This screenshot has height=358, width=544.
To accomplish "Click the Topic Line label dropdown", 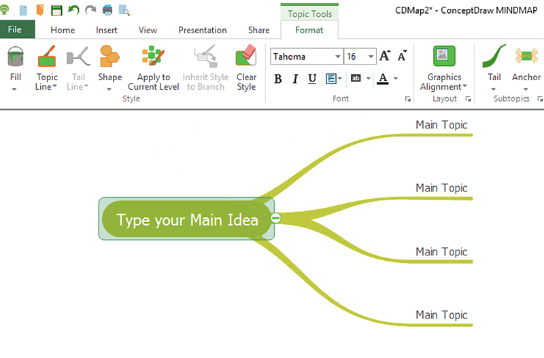I will click(x=46, y=82).
